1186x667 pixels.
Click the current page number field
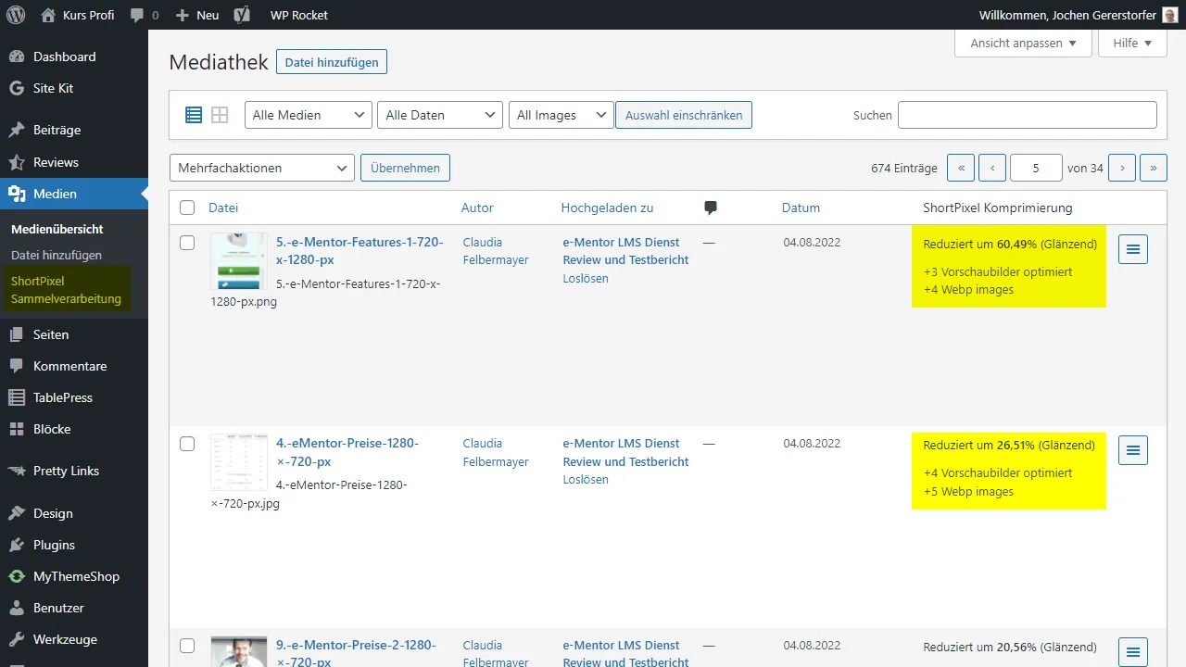coord(1036,168)
